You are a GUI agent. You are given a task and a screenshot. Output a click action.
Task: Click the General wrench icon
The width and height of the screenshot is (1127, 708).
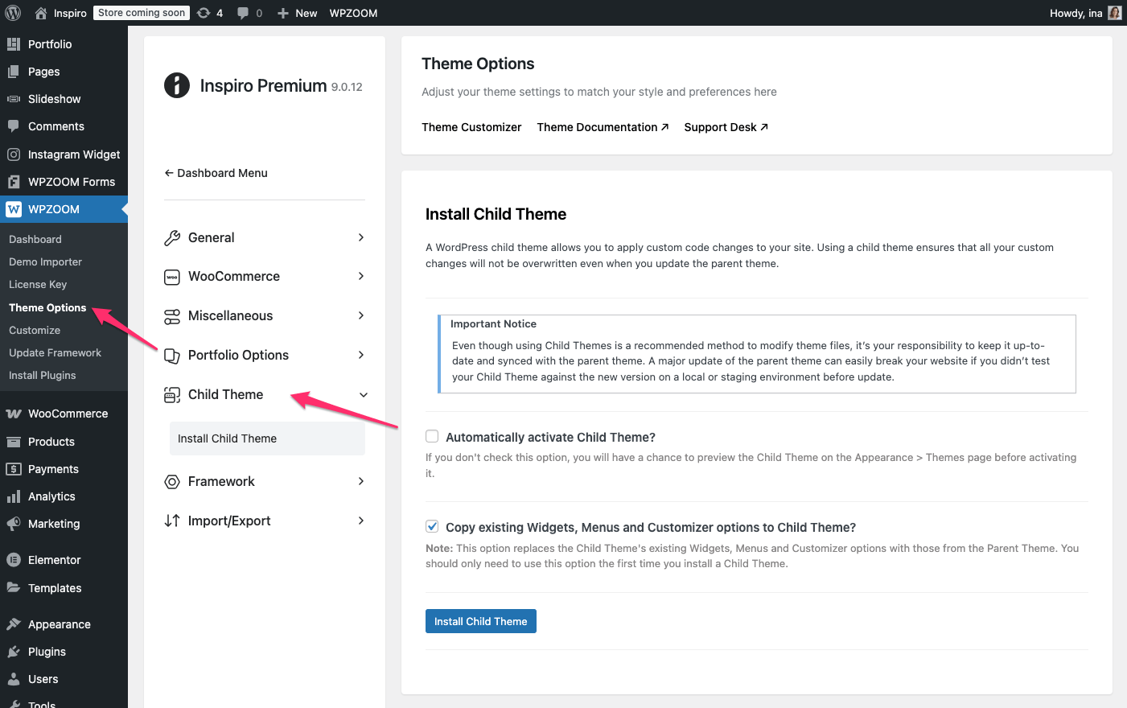pos(172,238)
